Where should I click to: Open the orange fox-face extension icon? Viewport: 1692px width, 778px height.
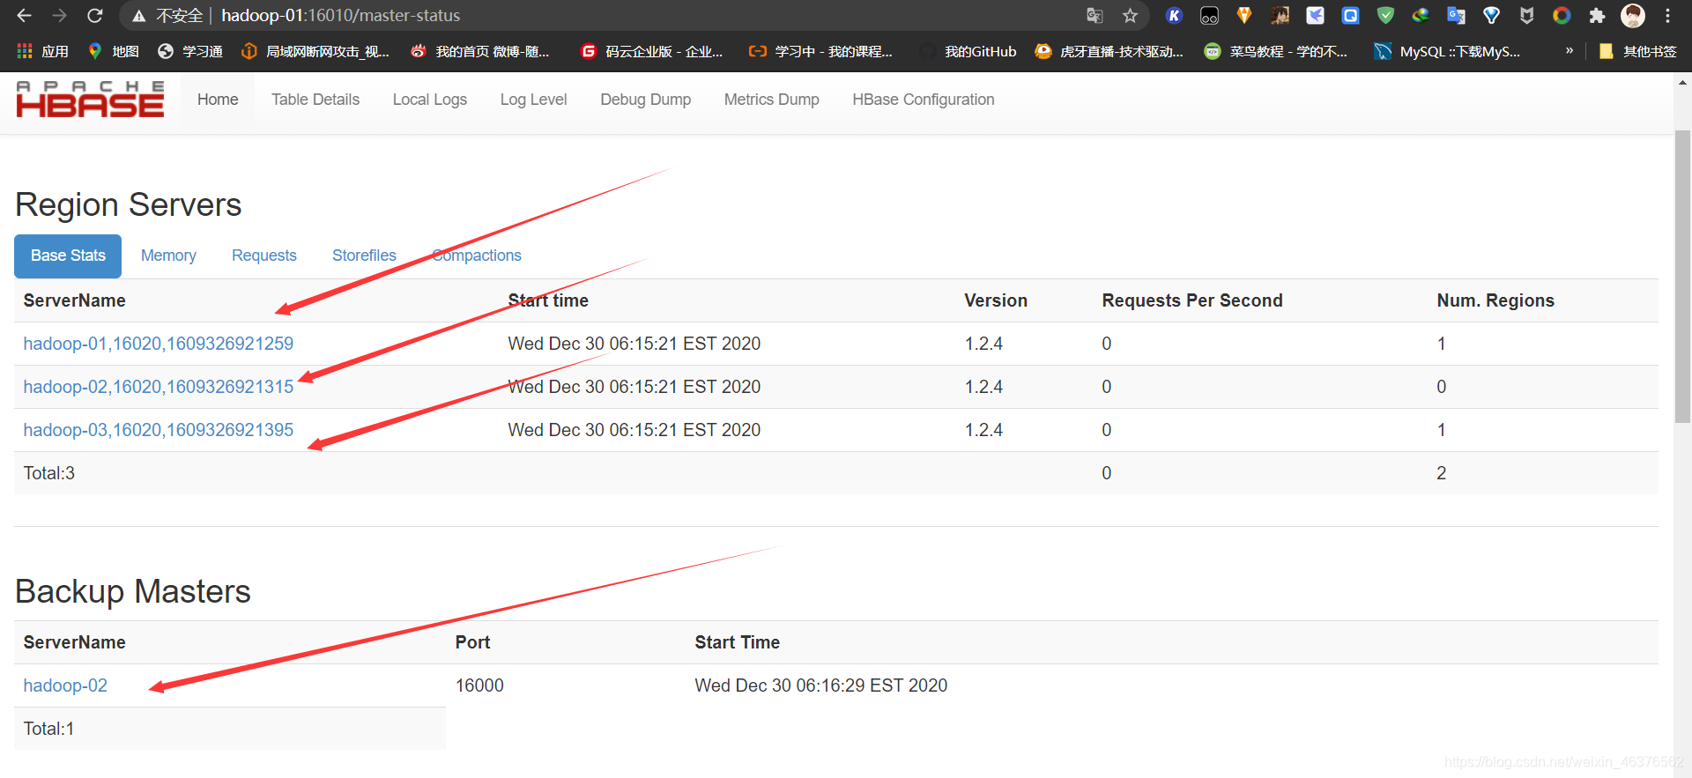coord(1244,16)
